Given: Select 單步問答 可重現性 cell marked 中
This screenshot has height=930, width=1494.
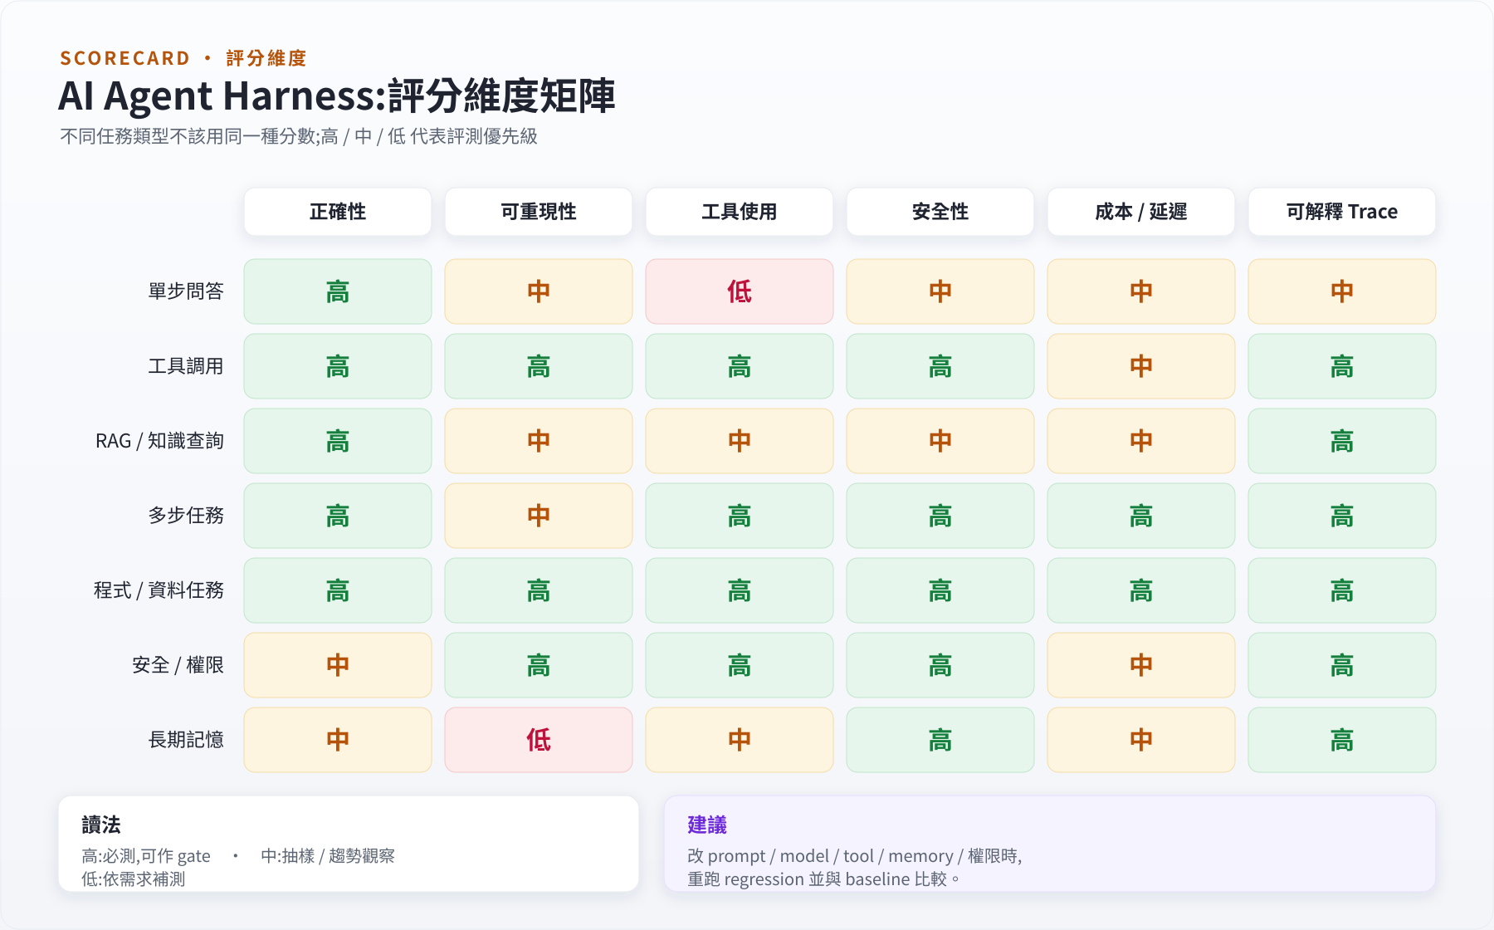Looking at the screenshot, I should coord(539,291).
